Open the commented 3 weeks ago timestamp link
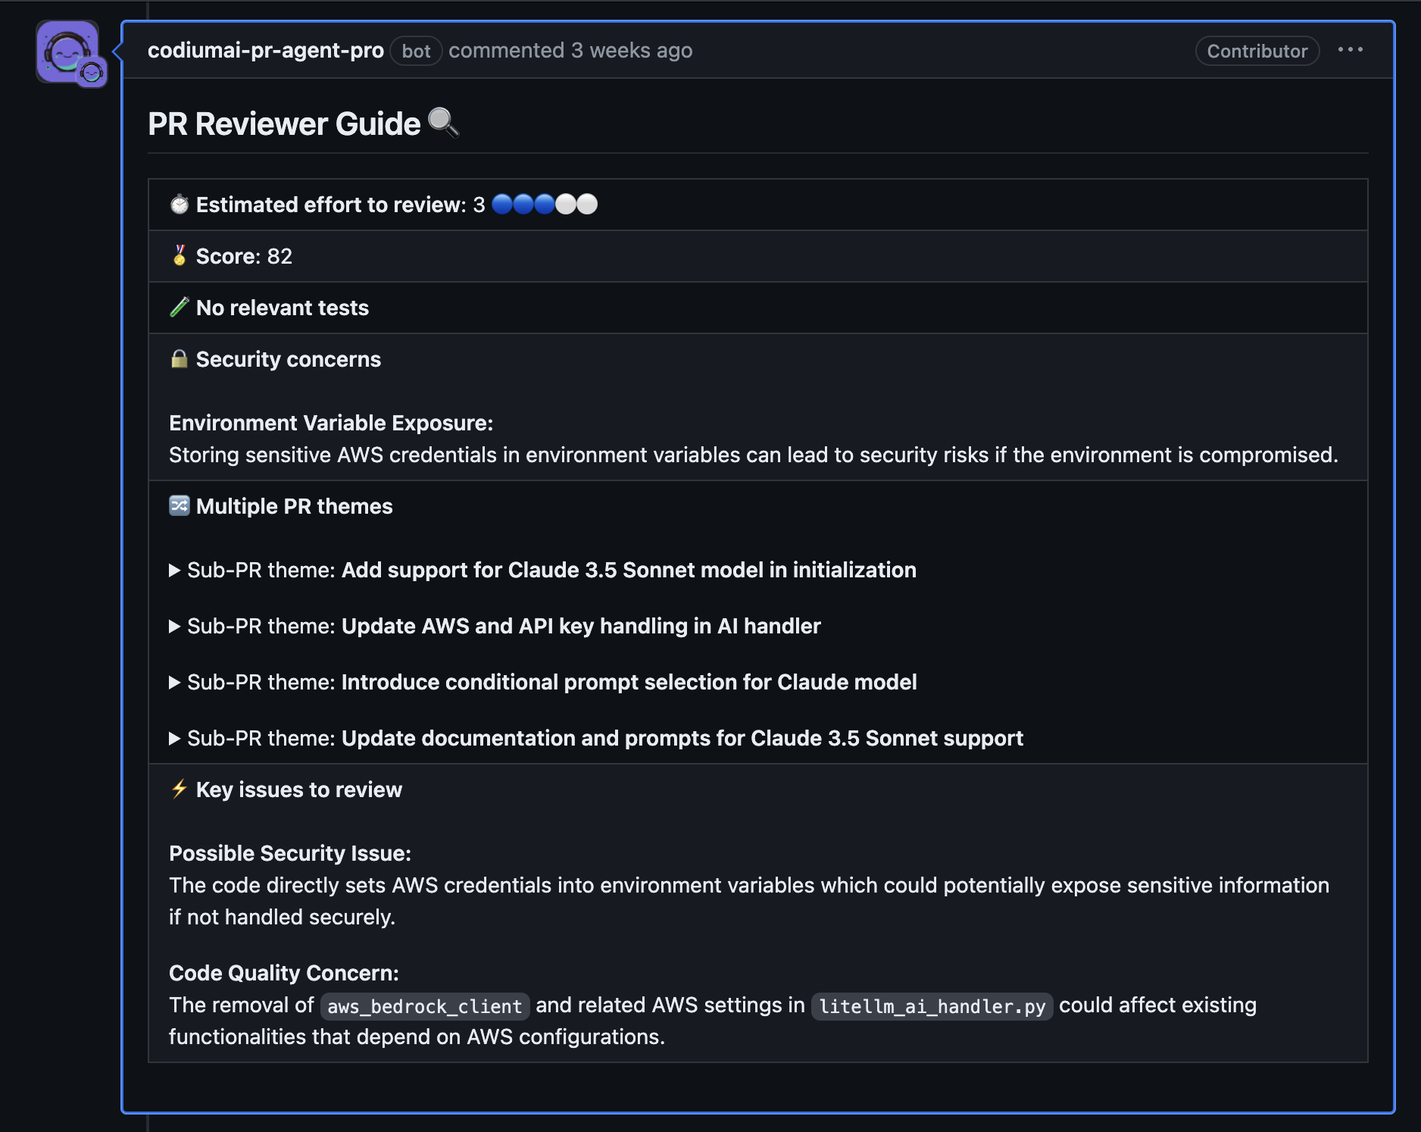Screen dimensions: 1421x1132 coord(632,50)
